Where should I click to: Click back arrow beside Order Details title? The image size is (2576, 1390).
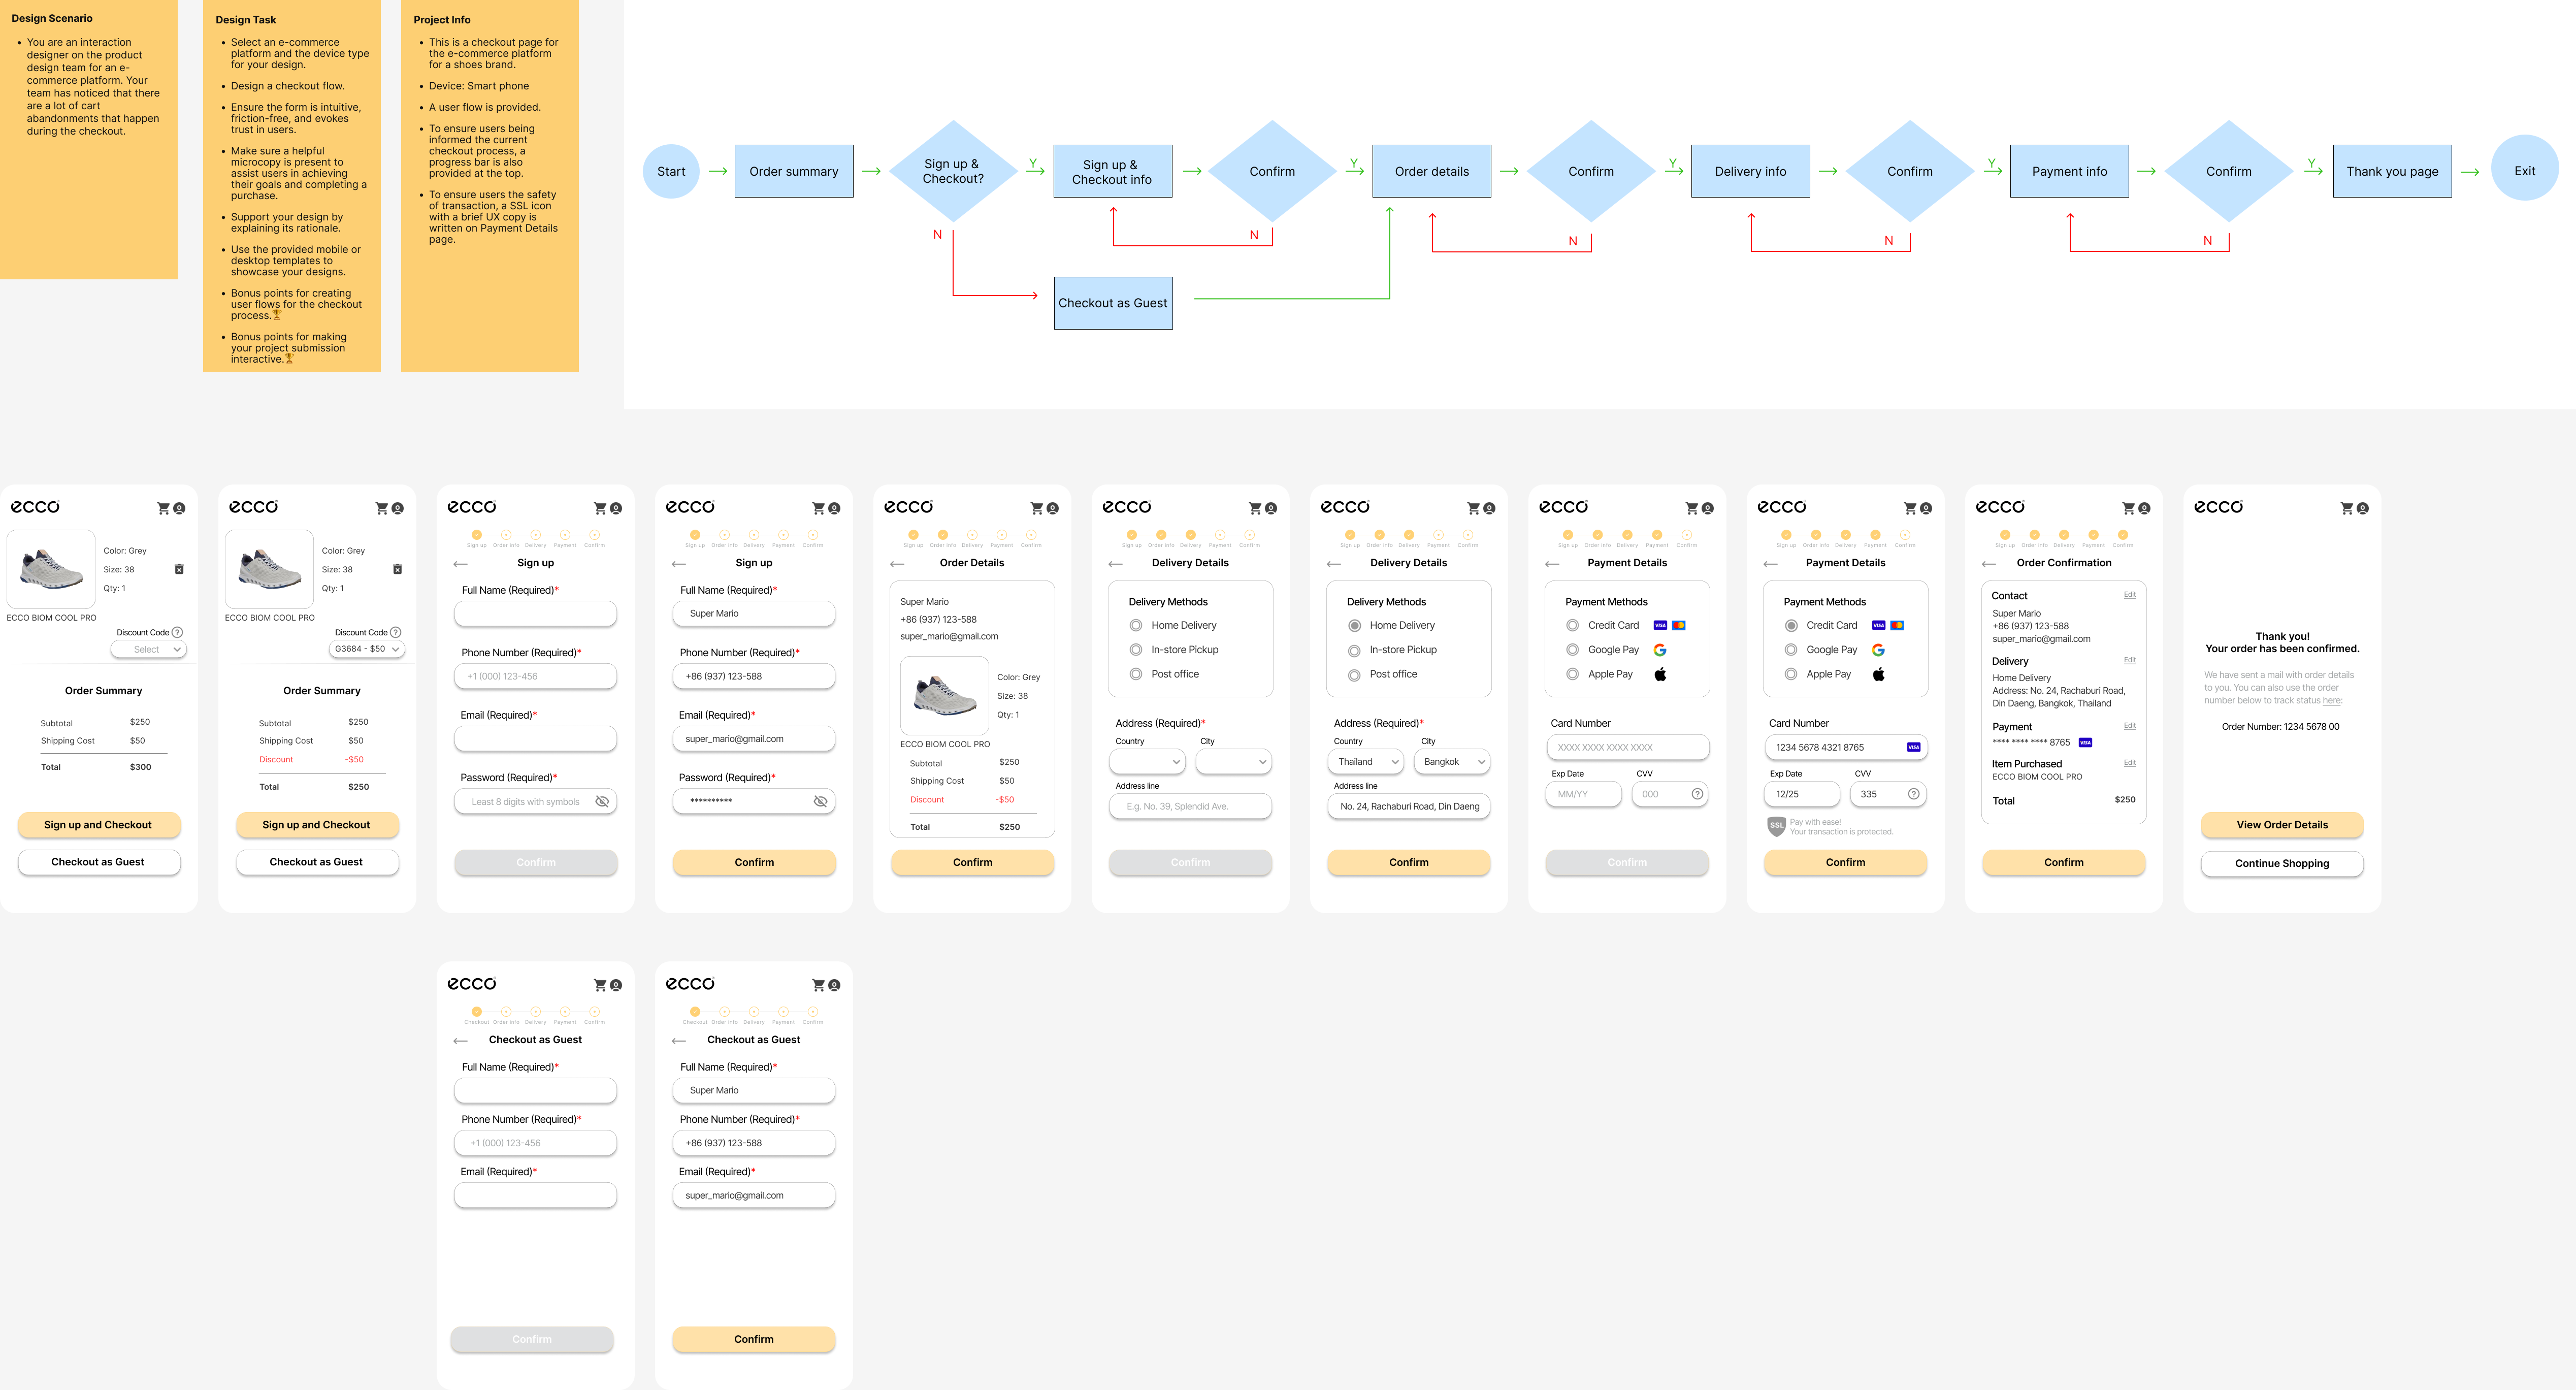click(897, 564)
